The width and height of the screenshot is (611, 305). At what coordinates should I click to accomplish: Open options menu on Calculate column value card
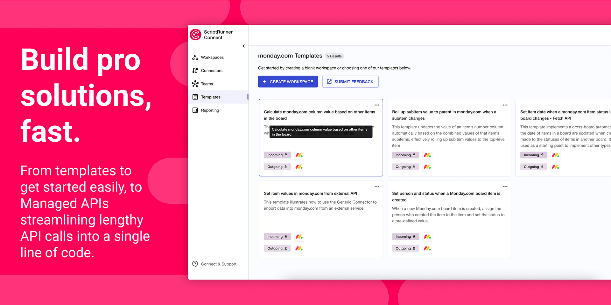(x=377, y=105)
